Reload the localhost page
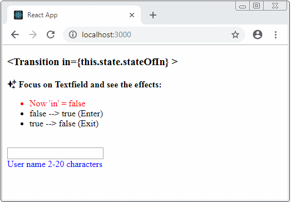Image resolution: width=291 pixels, height=202 pixels. pos(51,35)
